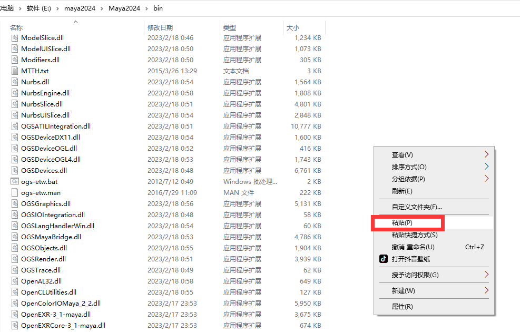This screenshot has height=332, width=520.
Task: Expand the 授予访问权限(G) submenu
Action: (434, 275)
